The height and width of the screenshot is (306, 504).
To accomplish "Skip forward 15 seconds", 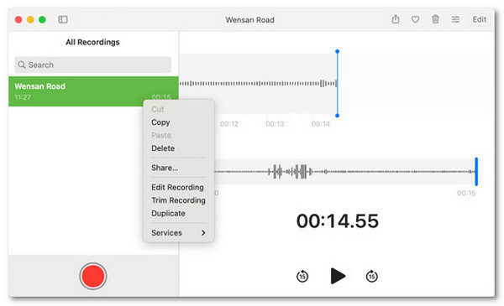I will (372, 276).
